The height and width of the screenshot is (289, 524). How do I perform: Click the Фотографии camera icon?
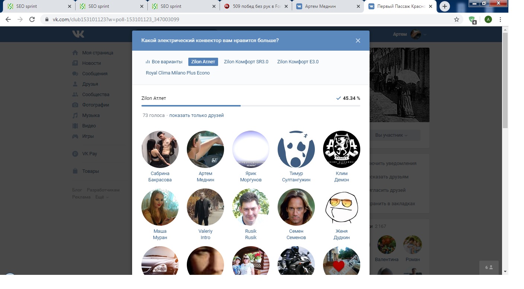[x=75, y=105]
